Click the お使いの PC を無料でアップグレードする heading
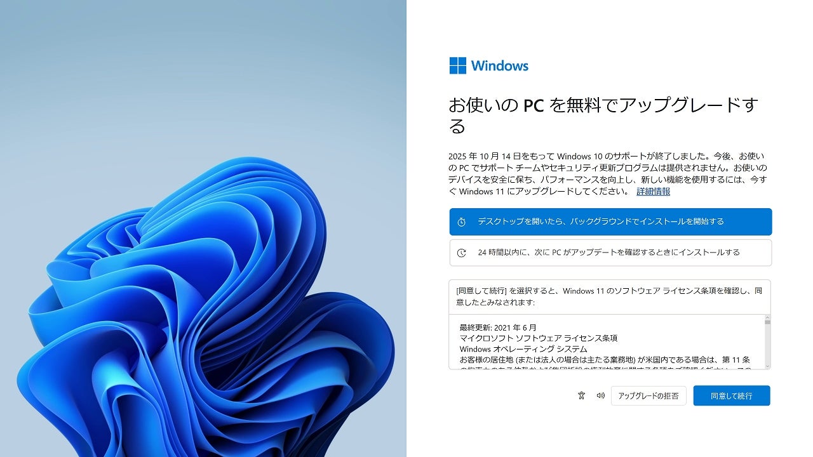 [x=603, y=116]
